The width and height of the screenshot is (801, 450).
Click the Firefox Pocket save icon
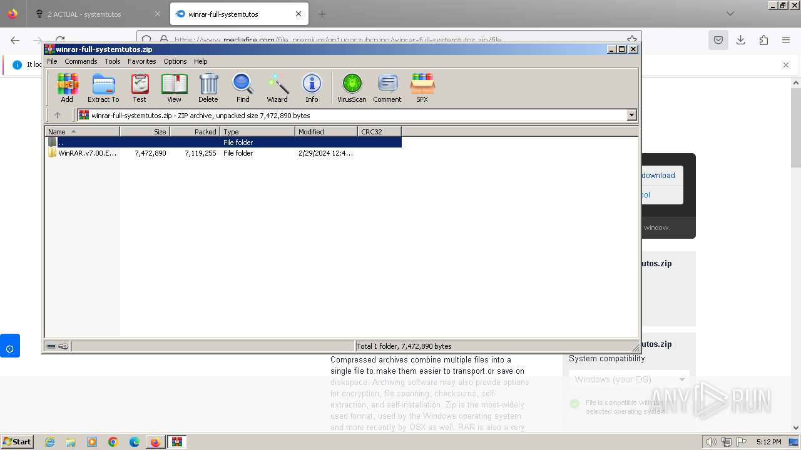[x=718, y=40]
